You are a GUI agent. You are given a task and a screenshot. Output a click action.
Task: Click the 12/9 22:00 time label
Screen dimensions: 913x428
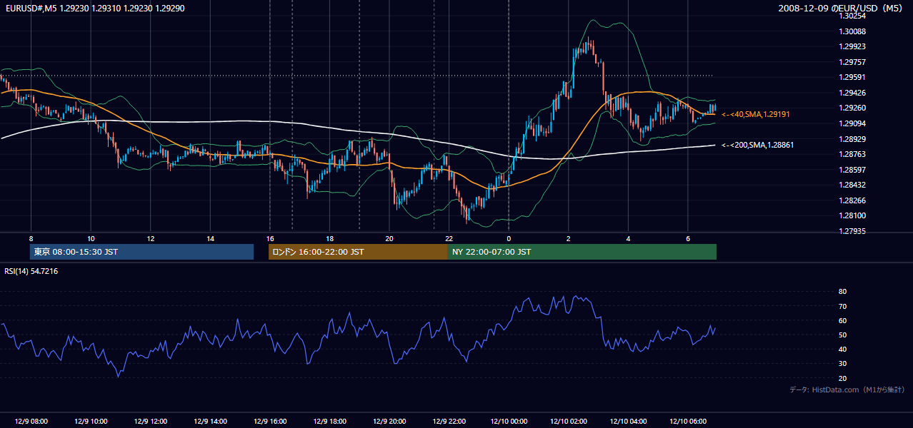(x=449, y=422)
